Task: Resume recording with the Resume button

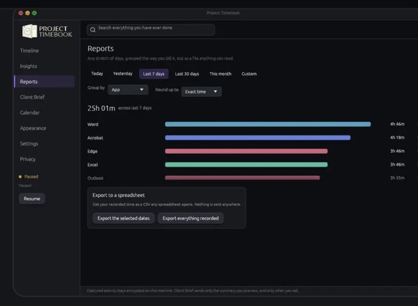Action: 32,199
